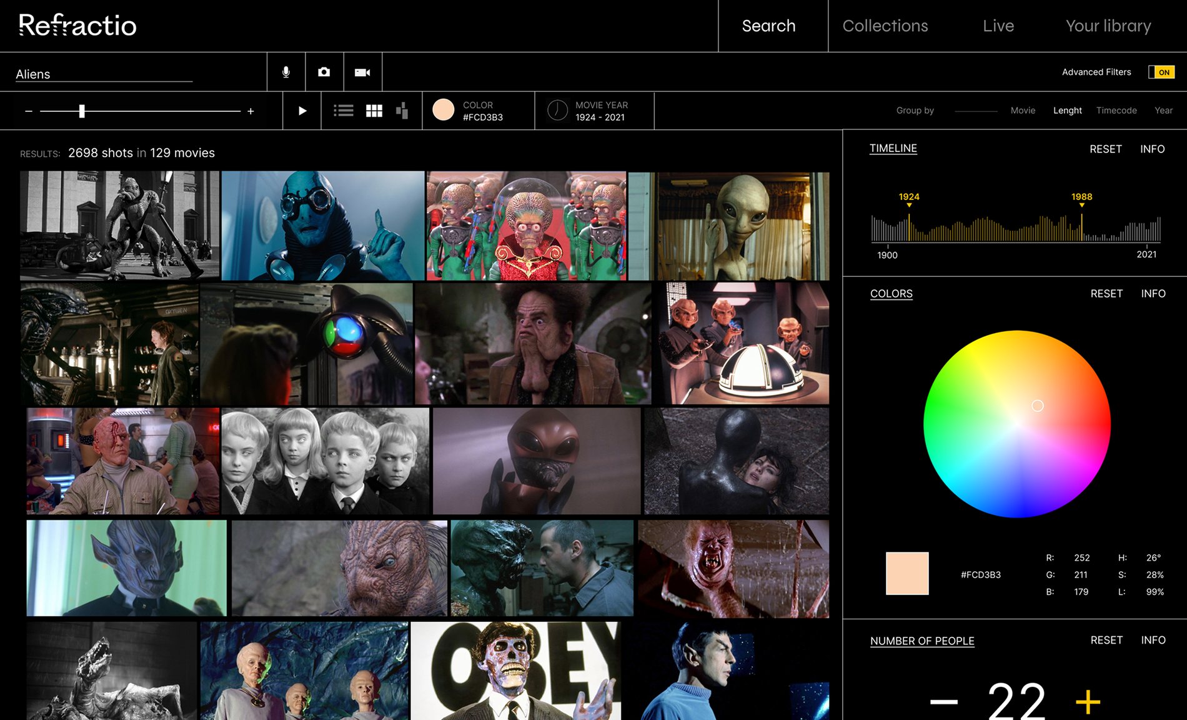Open the red-faced man in diner thumbnail
This screenshot has width=1187, height=720.
coord(123,461)
